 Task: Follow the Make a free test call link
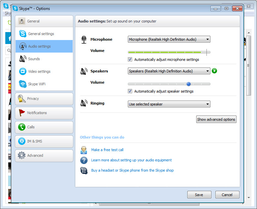point(107,150)
